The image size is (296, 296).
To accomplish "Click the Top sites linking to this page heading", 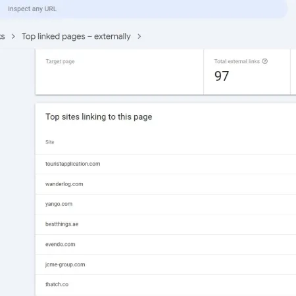I will pyautogui.click(x=99, y=117).
